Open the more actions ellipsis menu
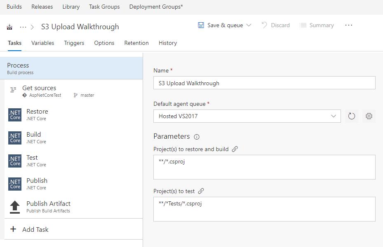Screen dimensions: 383x247 coord(348,25)
